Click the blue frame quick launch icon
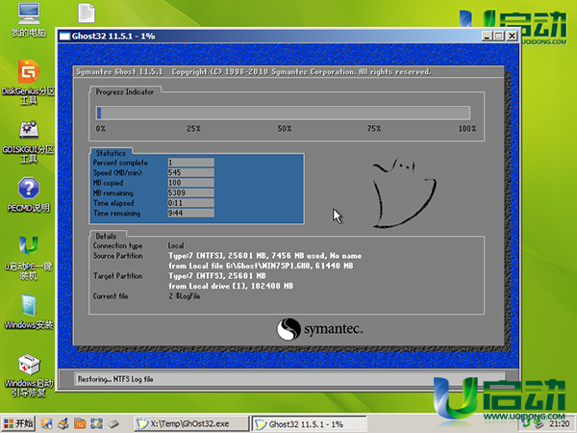The height and width of the screenshot is (433, 577). pos(96,423)
